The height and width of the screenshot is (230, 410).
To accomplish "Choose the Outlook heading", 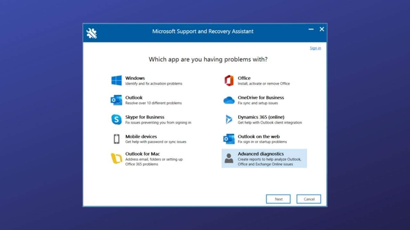I will pos(134,97).
